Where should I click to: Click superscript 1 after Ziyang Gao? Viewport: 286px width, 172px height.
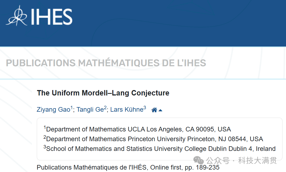[72, 108]
